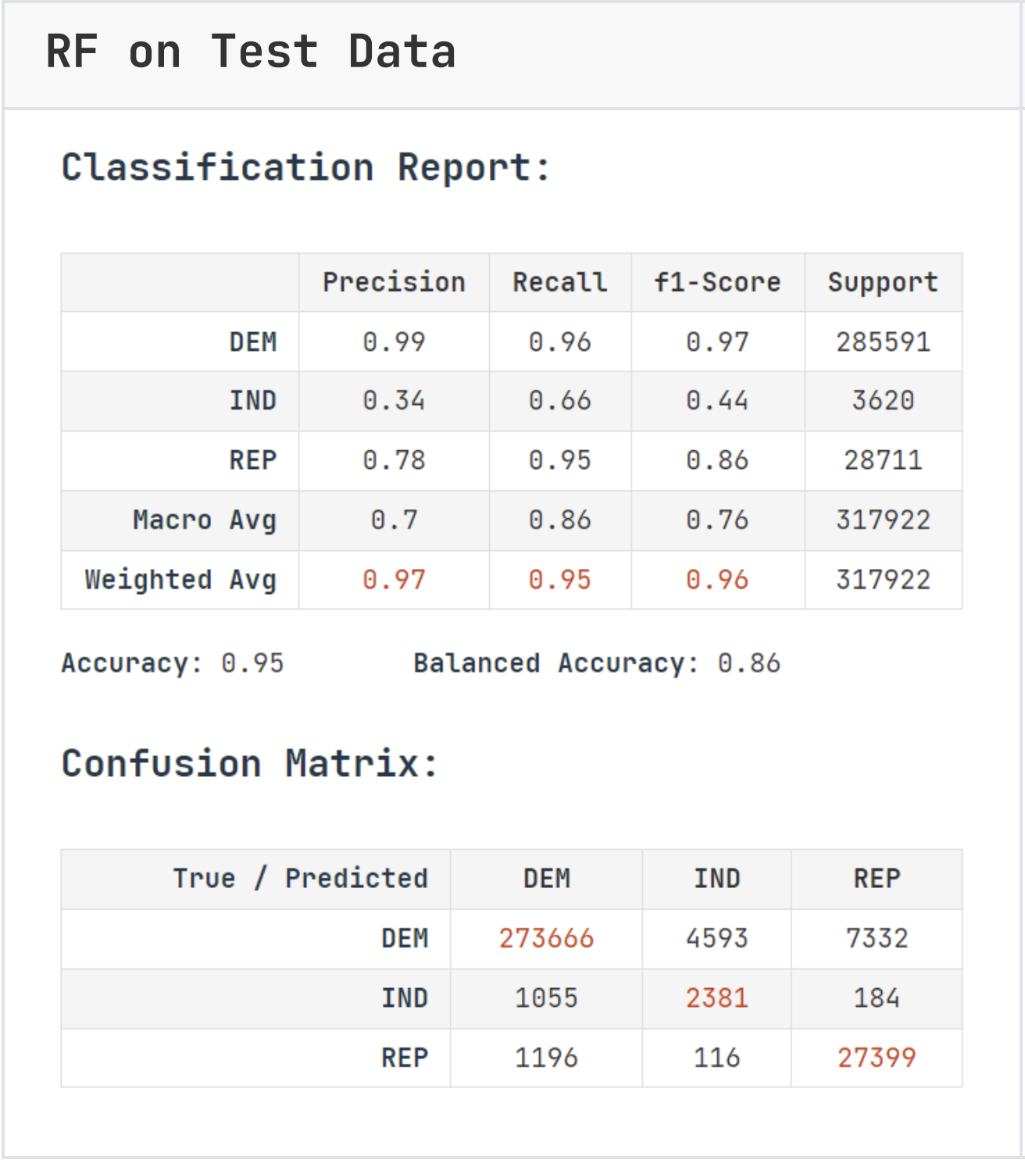Click the 4593 cell in confusion matrix

pyautogui.click(x=716, y=938)
